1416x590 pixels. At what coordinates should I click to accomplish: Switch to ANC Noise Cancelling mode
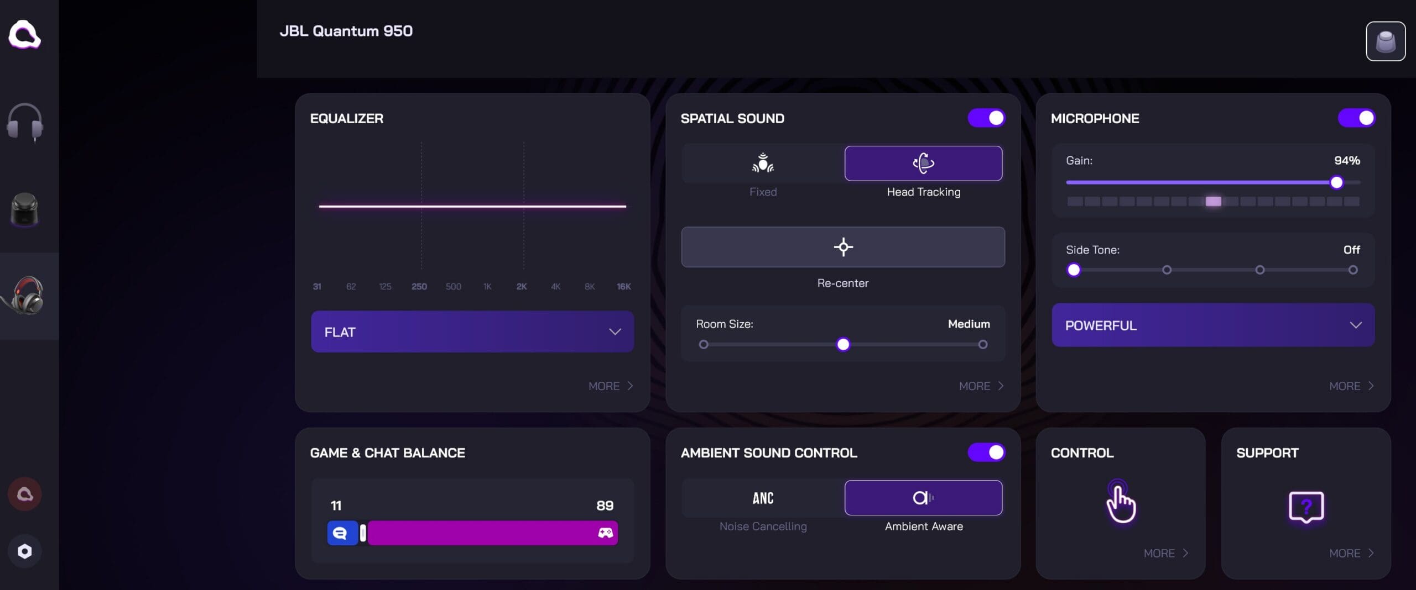click(x=763, y=498)
